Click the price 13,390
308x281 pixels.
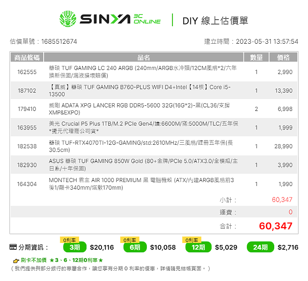[x=284, y=91]
